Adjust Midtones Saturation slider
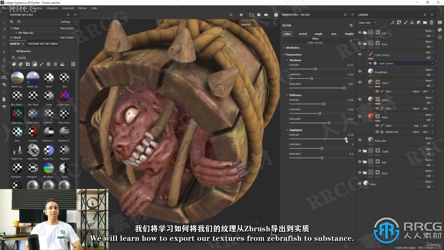This screenshot has height=250, width=444. 321,123
